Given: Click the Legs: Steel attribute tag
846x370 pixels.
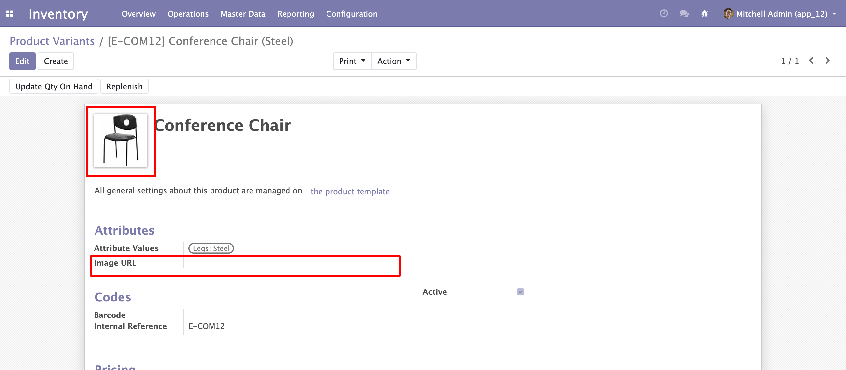Looking at the screenshot, I should pyautogui.click(x=211, y=248).
